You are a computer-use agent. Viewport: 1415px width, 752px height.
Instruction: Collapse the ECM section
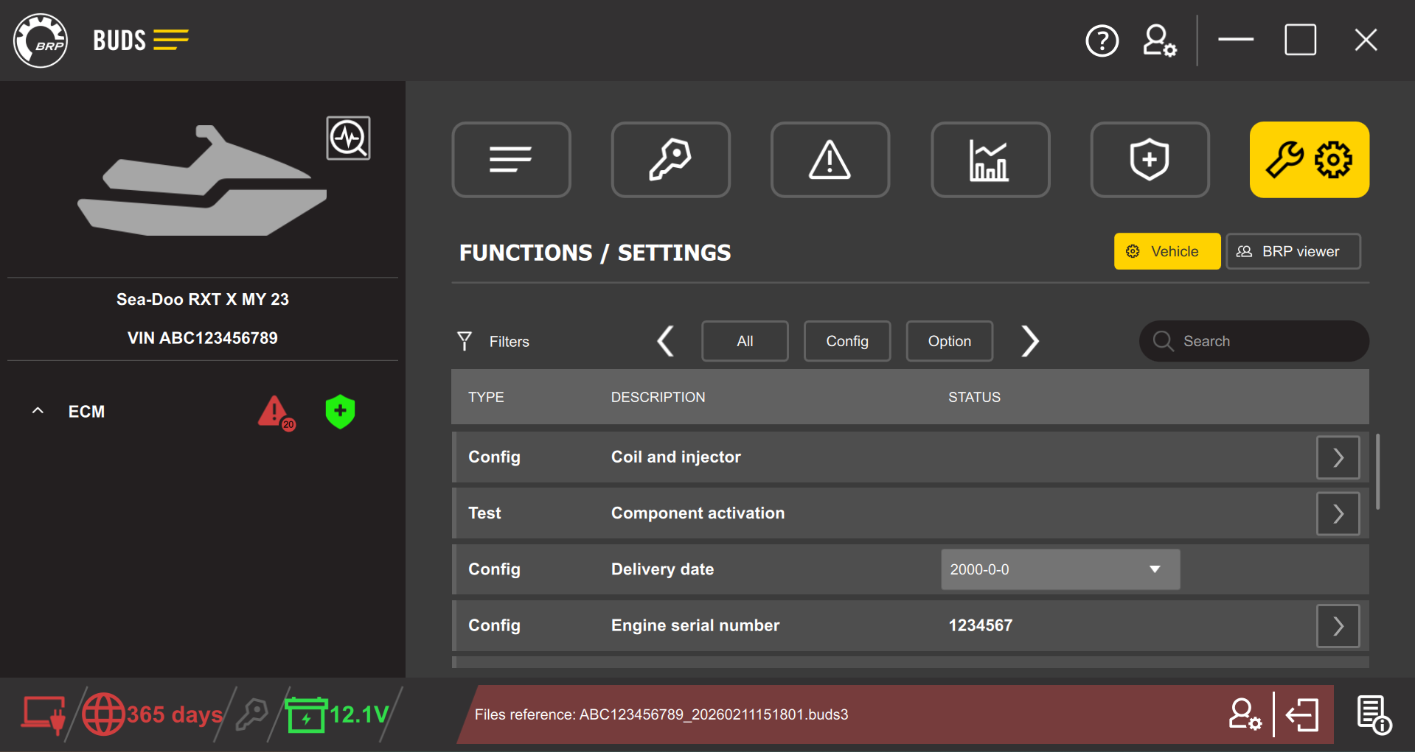point(38,410)
